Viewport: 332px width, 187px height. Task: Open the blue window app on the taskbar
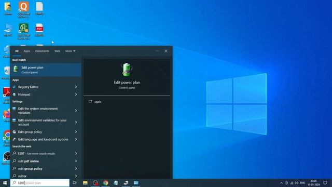136,183
